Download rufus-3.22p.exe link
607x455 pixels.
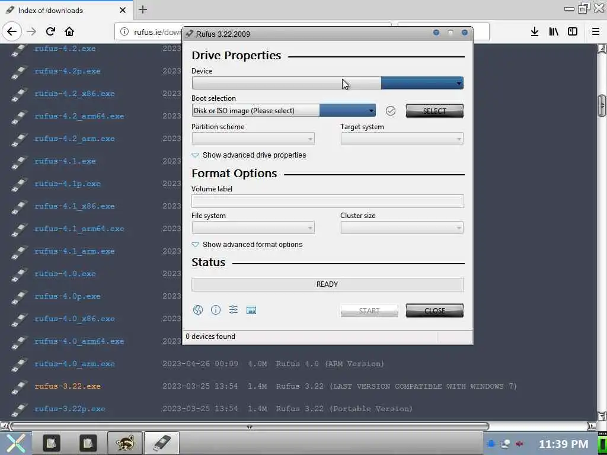click(70, 409)
